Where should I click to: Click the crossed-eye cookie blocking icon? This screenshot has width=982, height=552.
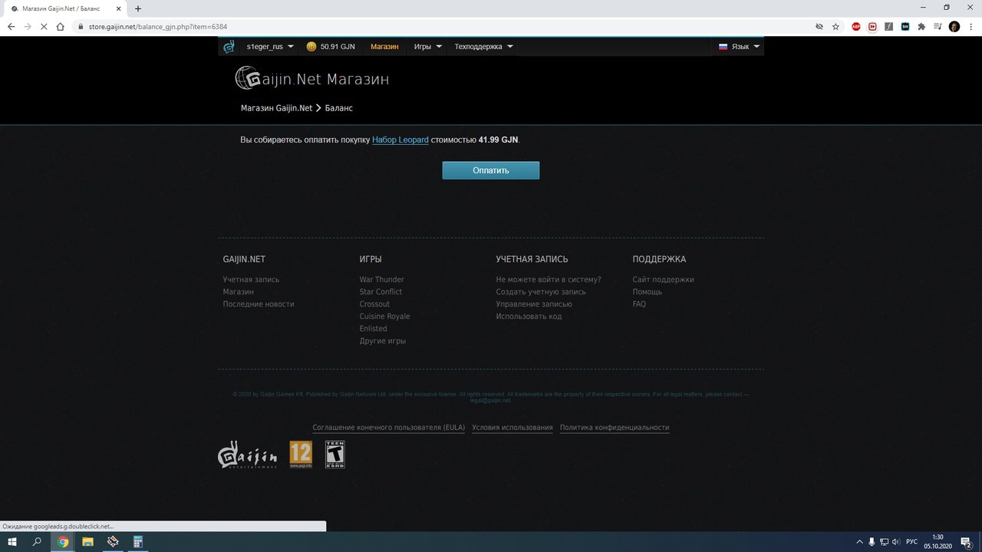click(819, 26)
